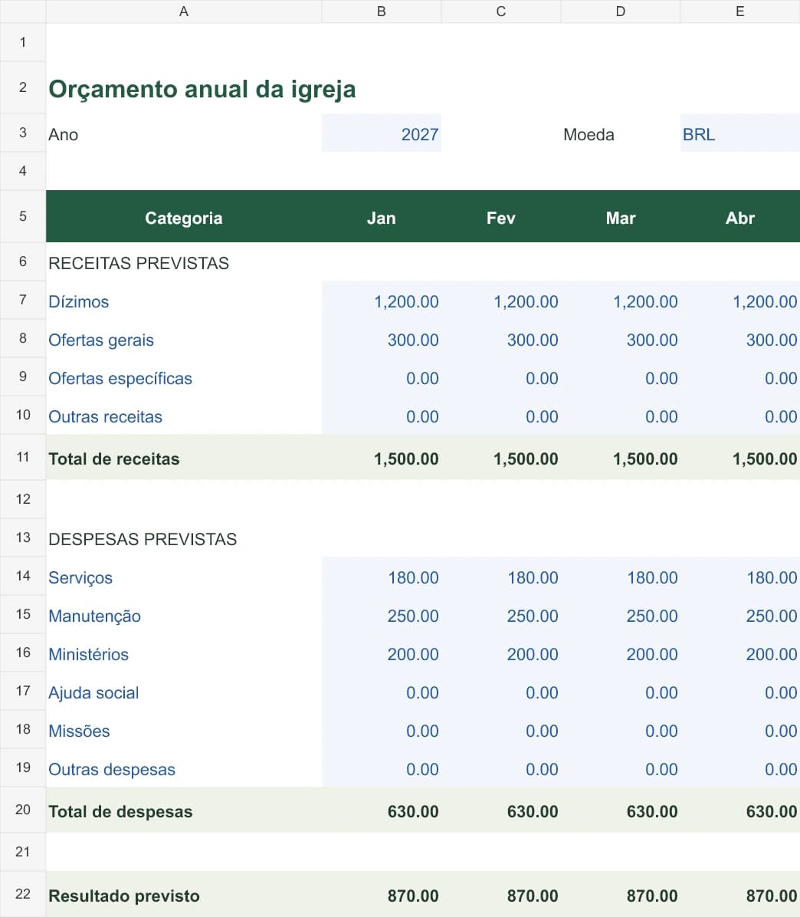Select the 'Resultado previsto' label cell
800x917 pixels.
[x=183, y=895]
